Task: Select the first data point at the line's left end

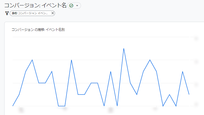Action: pyautogui.click(x=13, y=106)
